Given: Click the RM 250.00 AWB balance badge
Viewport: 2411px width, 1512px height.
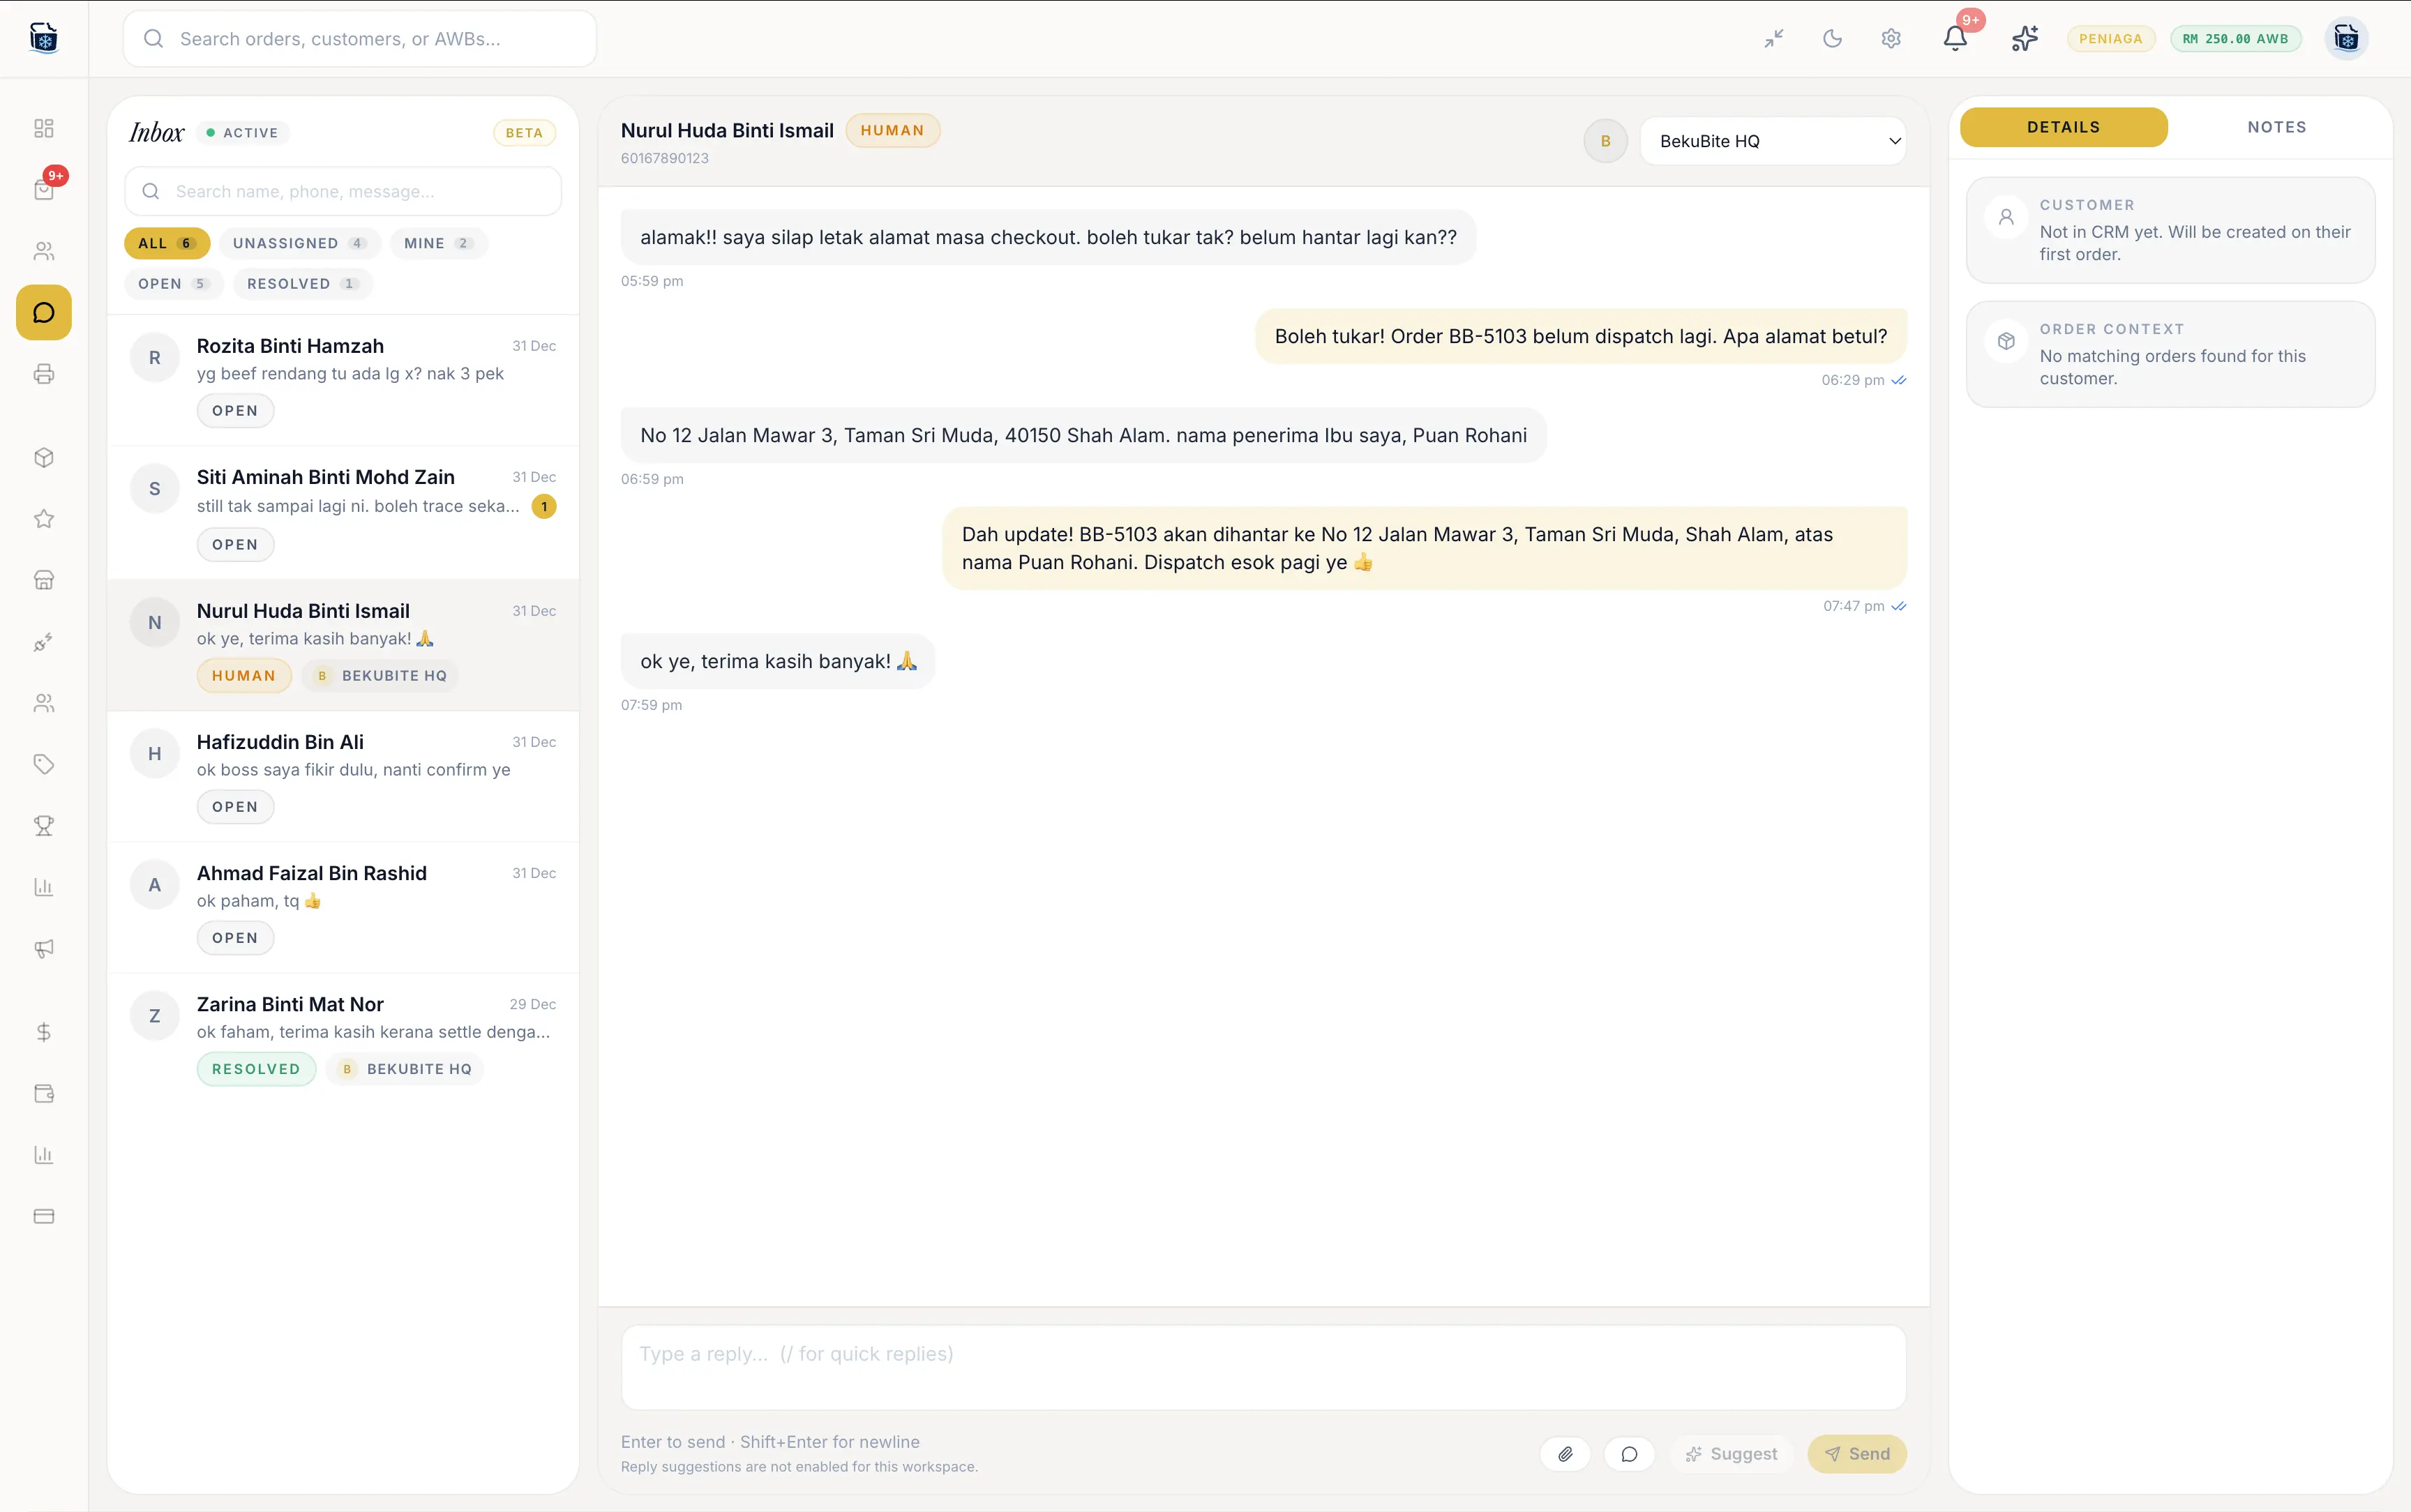Looking at the screenshot, I should 2236,39.
